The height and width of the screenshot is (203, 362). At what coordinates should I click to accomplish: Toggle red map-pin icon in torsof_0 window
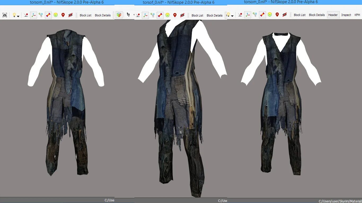pos(175,15)
